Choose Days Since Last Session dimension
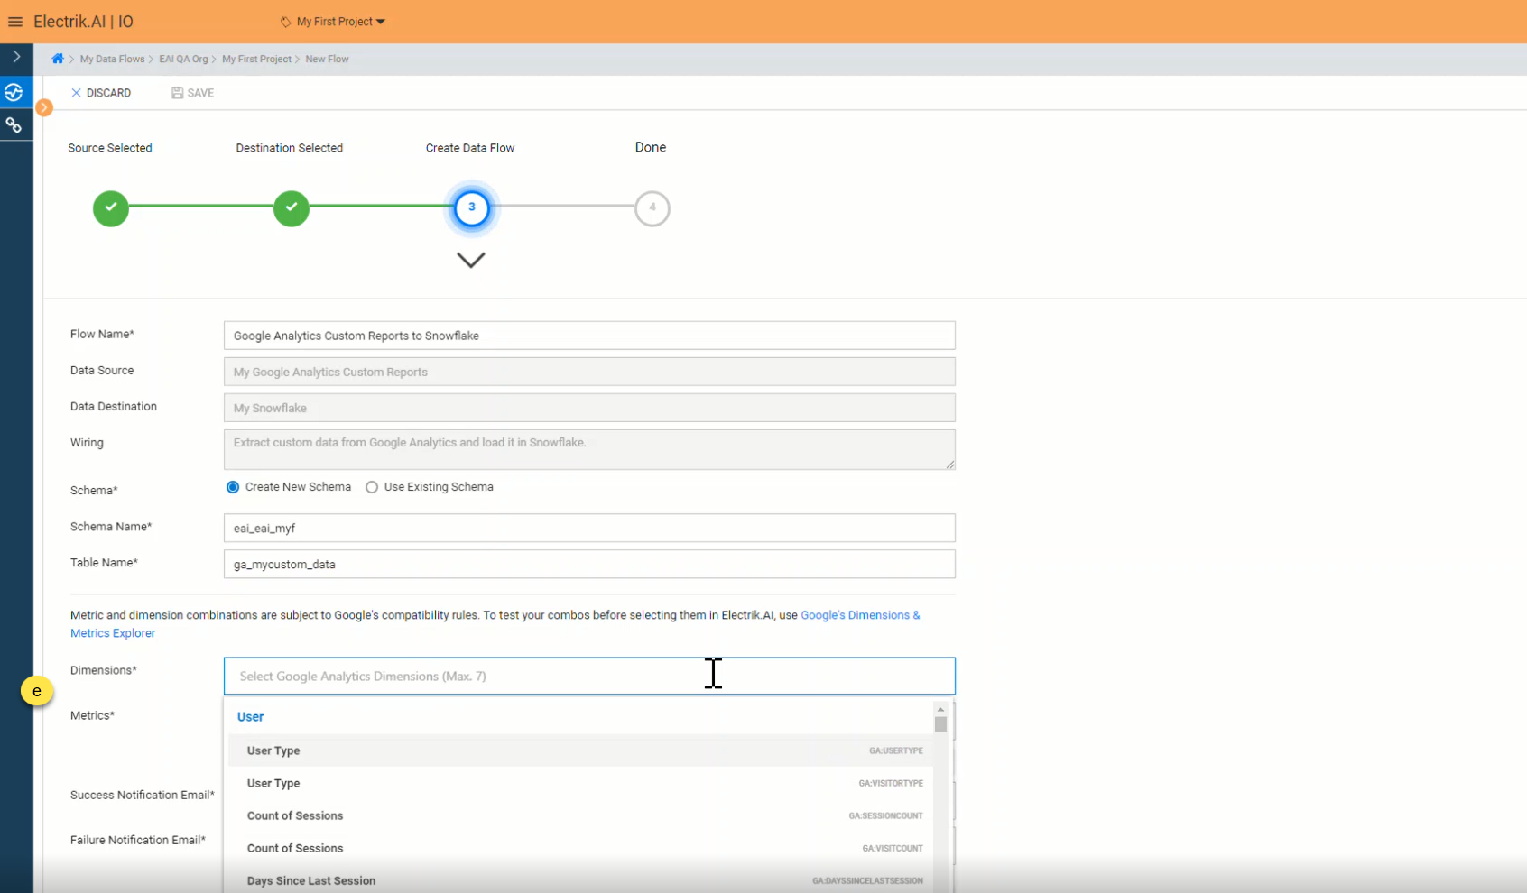Viewport: 1527px width, 893px height. tap(311, 880)
